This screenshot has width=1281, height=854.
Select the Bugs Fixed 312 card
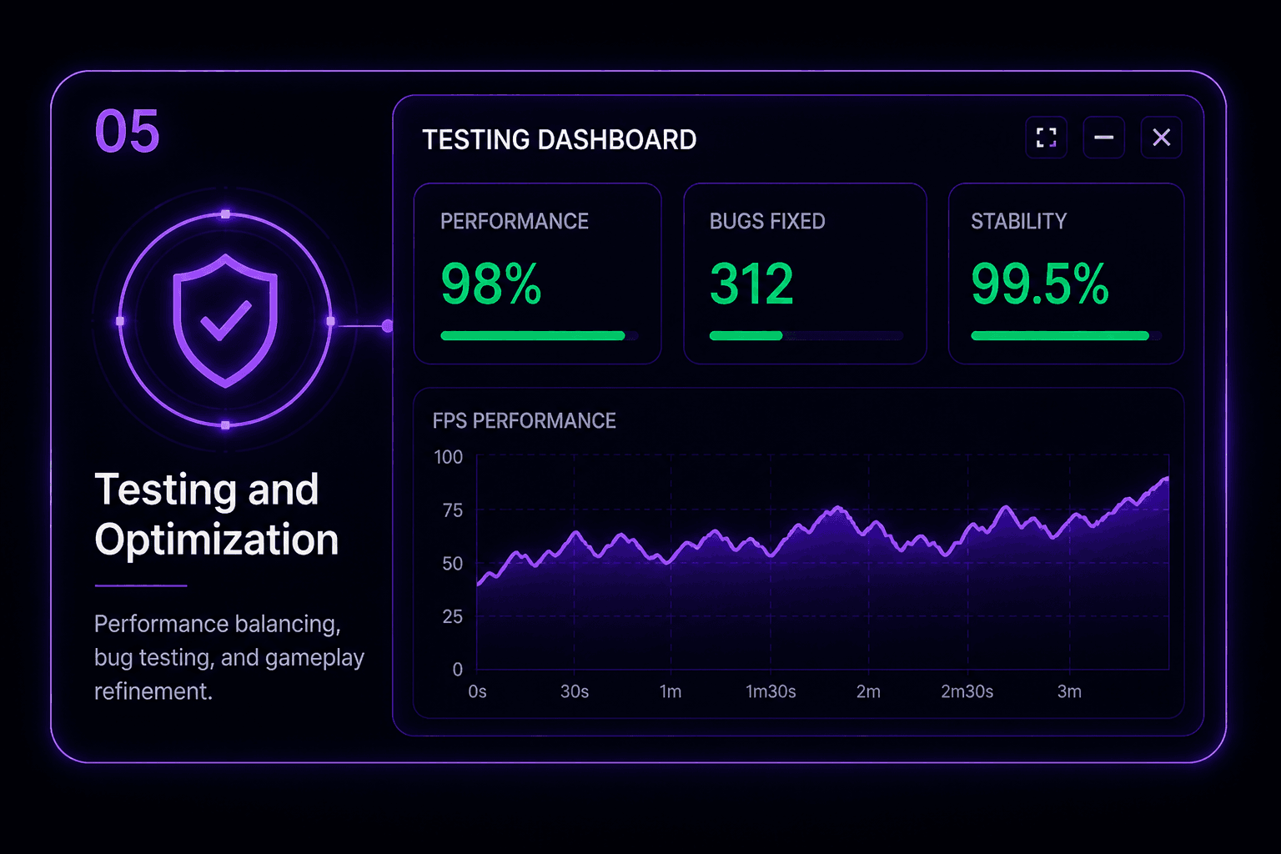point(805,274)
